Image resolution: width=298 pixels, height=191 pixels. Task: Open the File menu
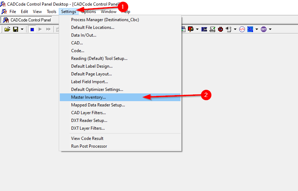pyautogui.click(x=13, y=12)
